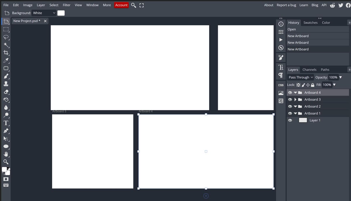Viewport: 351px width, 201px height.
Task: Select the Pen tool
Action: (6, 131)
